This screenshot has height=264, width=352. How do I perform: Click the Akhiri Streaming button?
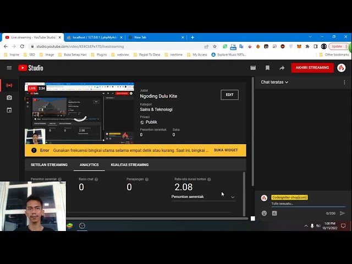coord(312,68)
